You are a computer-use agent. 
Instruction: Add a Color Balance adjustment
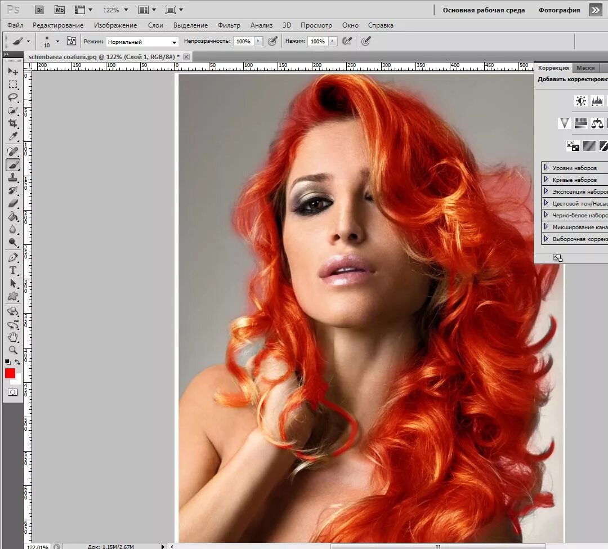[597, 123]
